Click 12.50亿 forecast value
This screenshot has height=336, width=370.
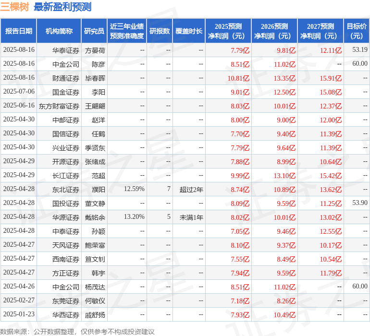284,92
